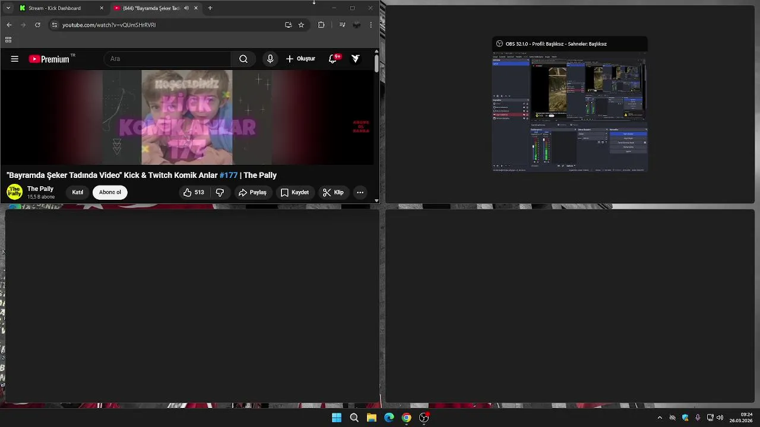This screenshot has height=427, width=760.
Task: Like the video with thumbs up
Action: (x=194, y=192)
